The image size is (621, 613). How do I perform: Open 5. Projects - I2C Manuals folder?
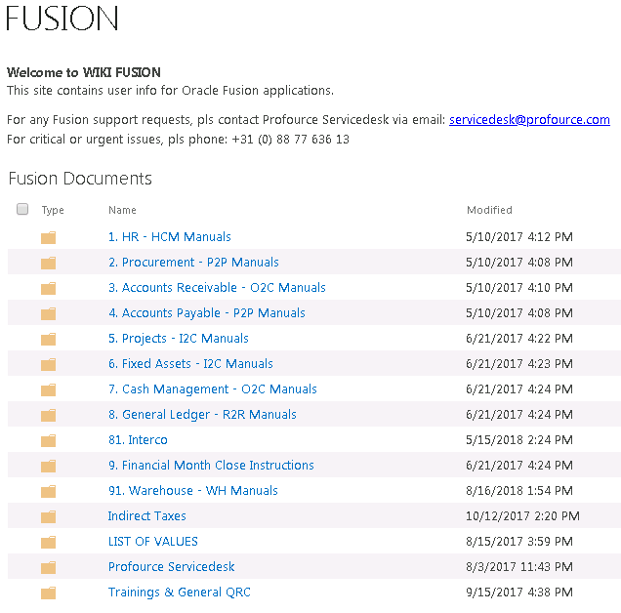point(179,338)
